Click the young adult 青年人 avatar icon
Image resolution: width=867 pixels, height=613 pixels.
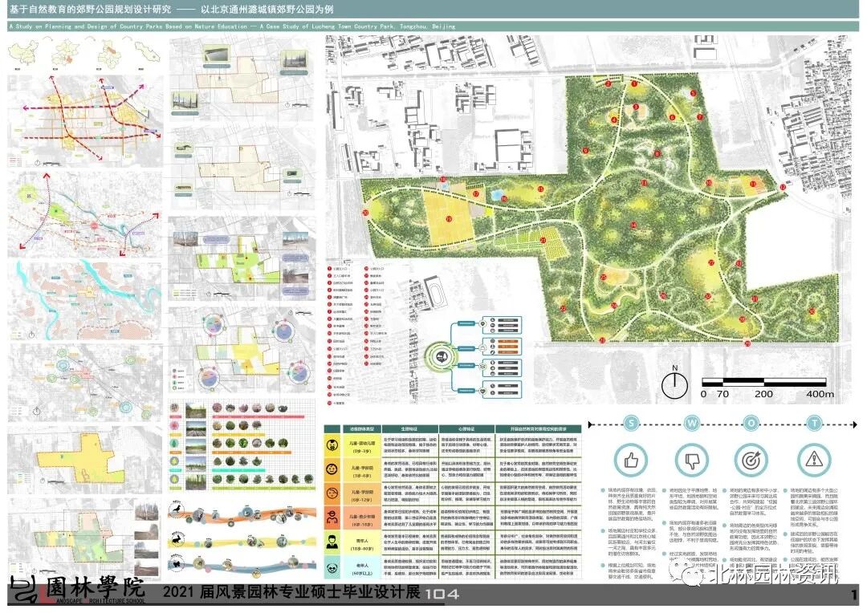tap(332, 542)
